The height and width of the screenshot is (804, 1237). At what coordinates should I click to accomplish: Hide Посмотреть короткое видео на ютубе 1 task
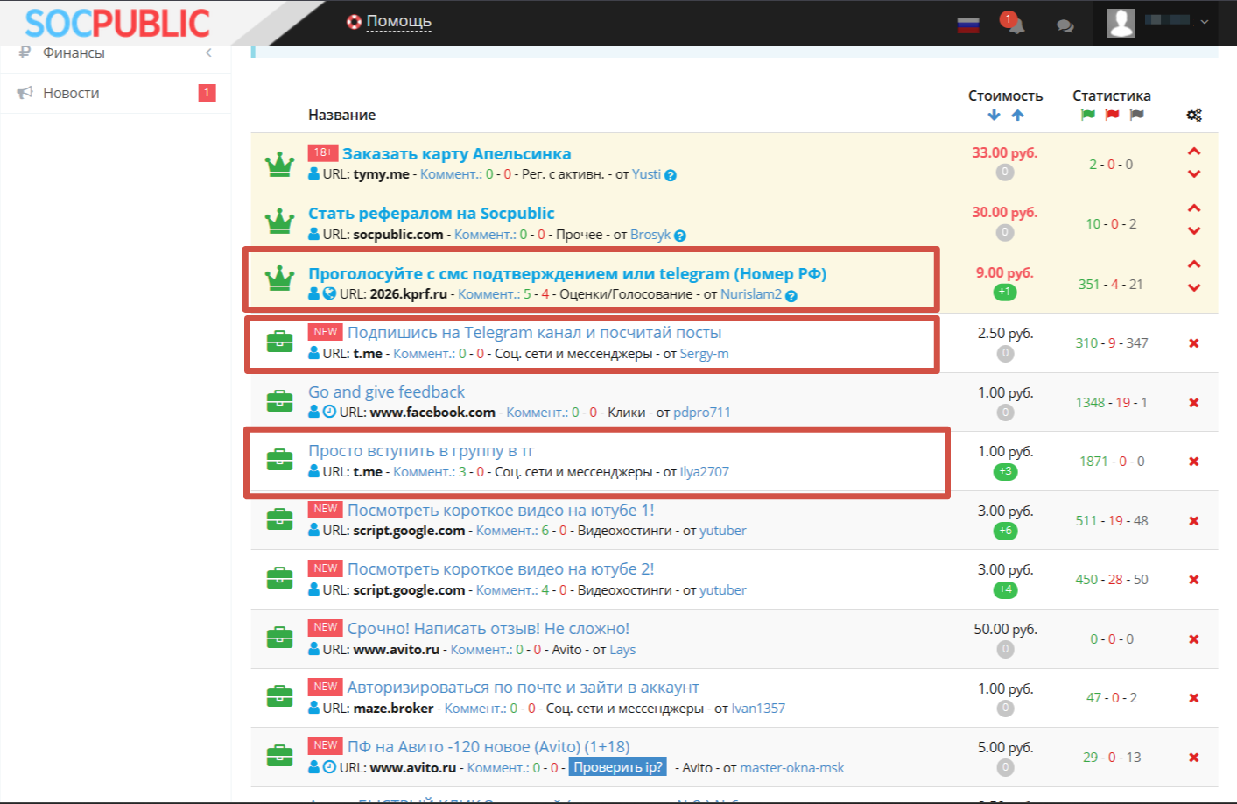point(1194,521)
